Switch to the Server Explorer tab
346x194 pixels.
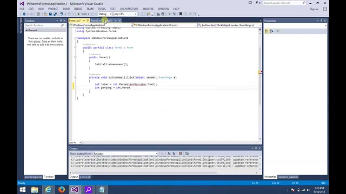coord(34,177)
